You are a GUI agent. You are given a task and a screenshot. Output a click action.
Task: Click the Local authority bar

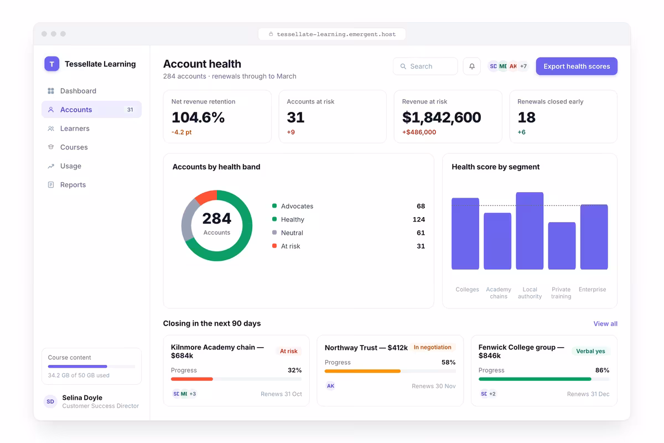pyautogui.click(x=530, y=231)
